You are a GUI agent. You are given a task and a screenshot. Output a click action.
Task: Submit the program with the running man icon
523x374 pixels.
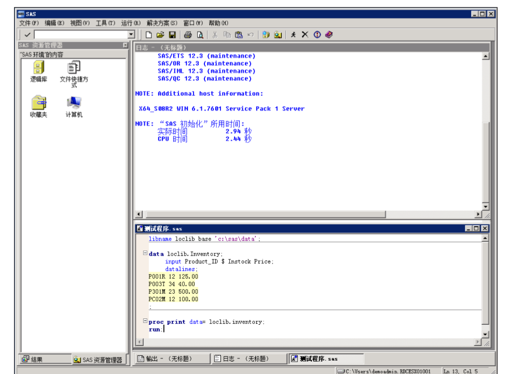click(293, 35)
